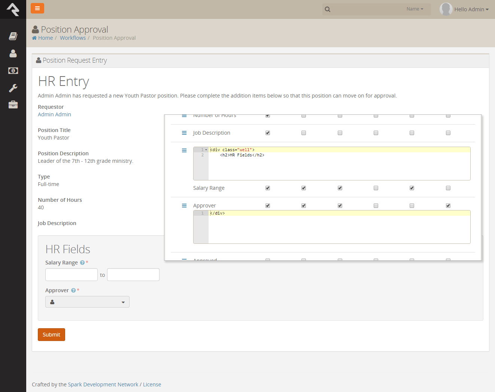Click the Rock logo in the corner
Image resolution: width=495 pixels, height=392 pixels.
click(x=13, y=9)
